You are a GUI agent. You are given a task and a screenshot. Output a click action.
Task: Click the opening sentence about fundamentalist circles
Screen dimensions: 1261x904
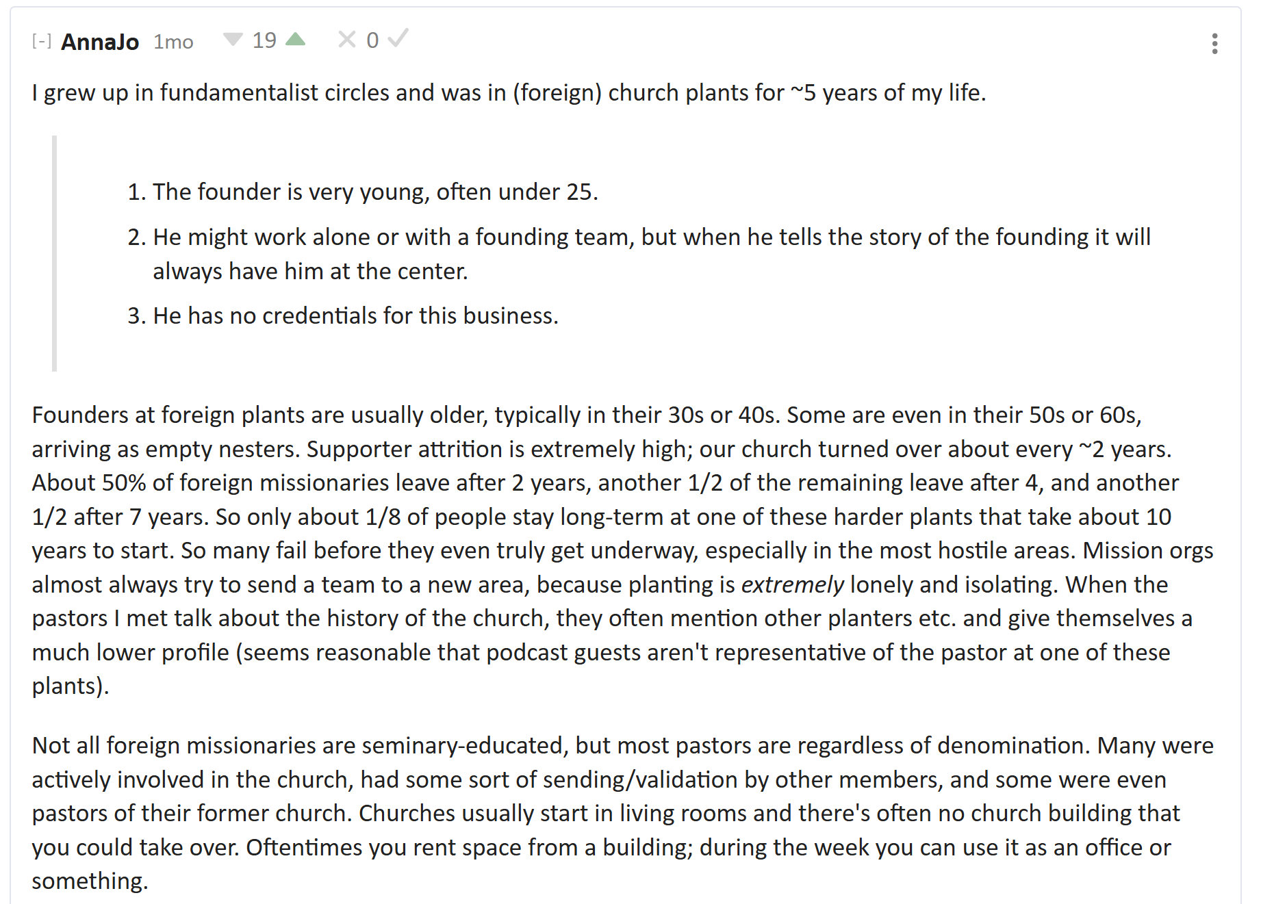(x=509, y=93)
